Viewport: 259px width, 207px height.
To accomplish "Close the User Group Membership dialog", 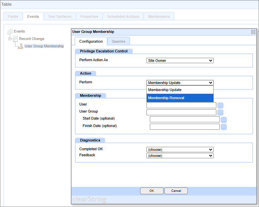I will click(x=253, y=32).
